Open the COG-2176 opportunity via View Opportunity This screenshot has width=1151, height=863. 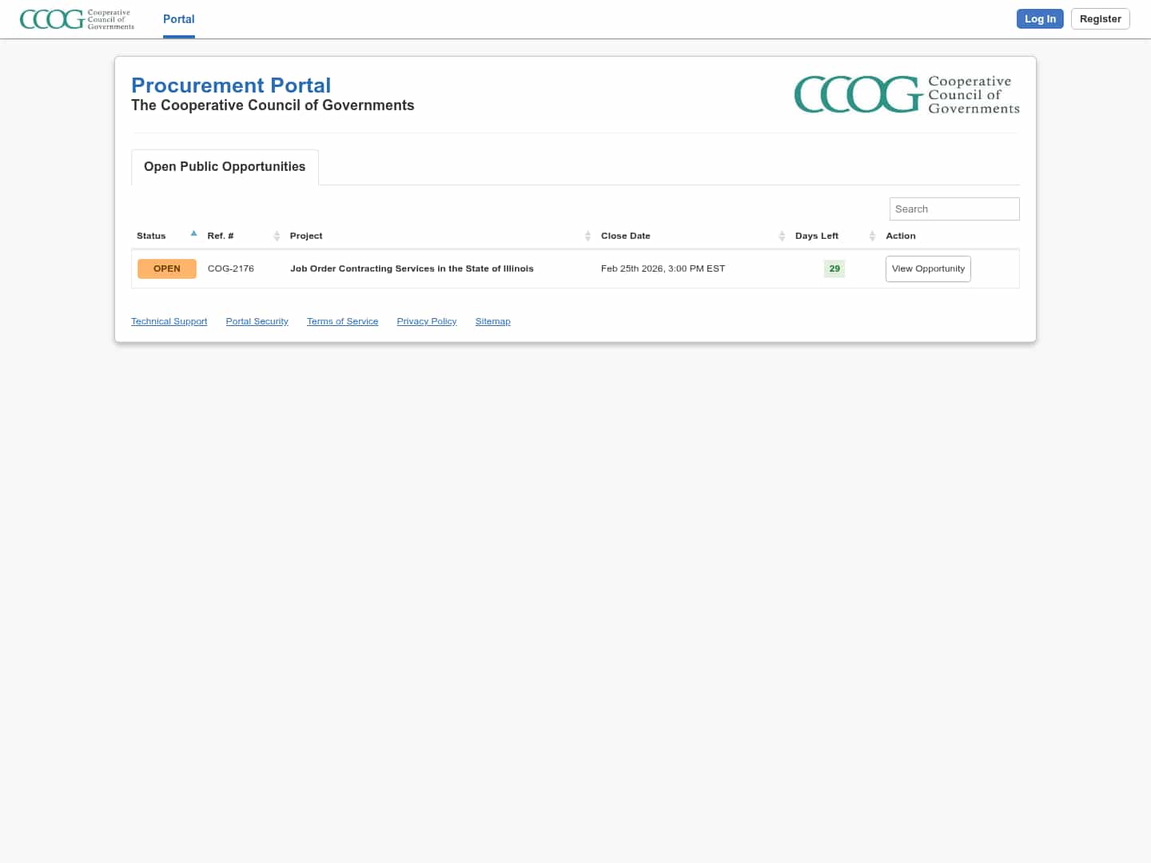click(x=928, y=268)
